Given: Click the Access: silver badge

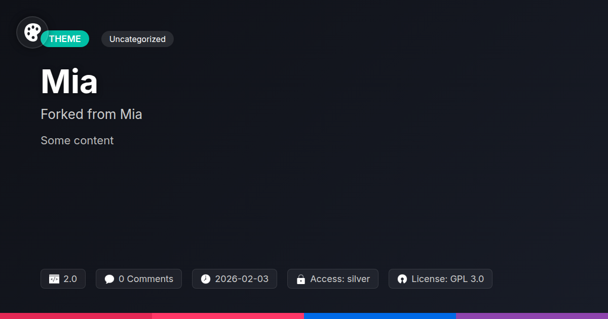Looking at the screenshot, I should click(333, 279).
